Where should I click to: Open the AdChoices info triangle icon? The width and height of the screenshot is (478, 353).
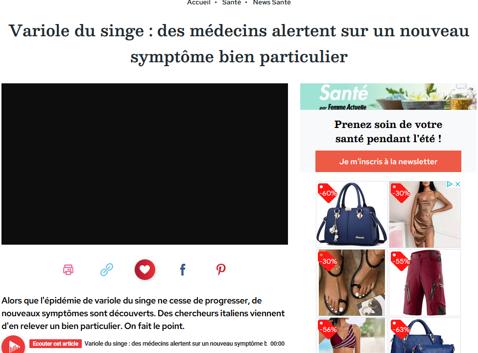point(450,184)
